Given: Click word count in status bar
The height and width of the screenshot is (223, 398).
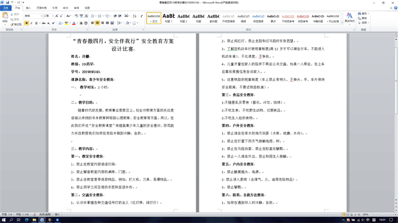Looking at the screenshot, I should click(x=22, y=214).
